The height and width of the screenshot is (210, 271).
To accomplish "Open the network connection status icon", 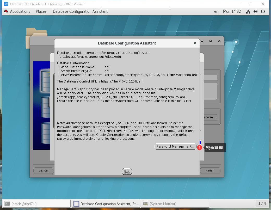I will 248,11.
